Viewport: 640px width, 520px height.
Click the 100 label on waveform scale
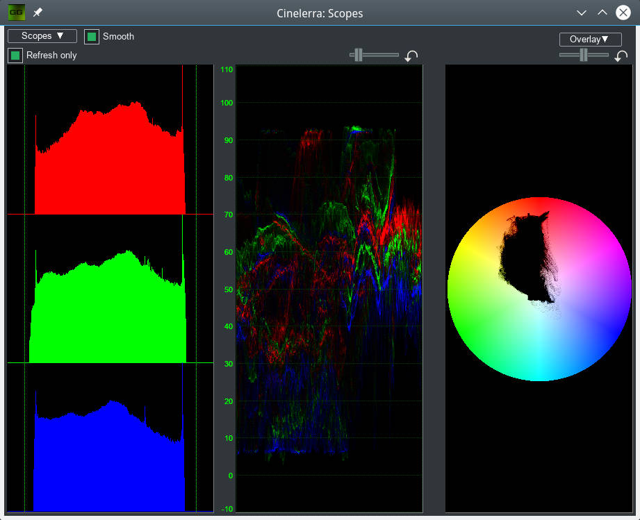[x=227, y=103]
